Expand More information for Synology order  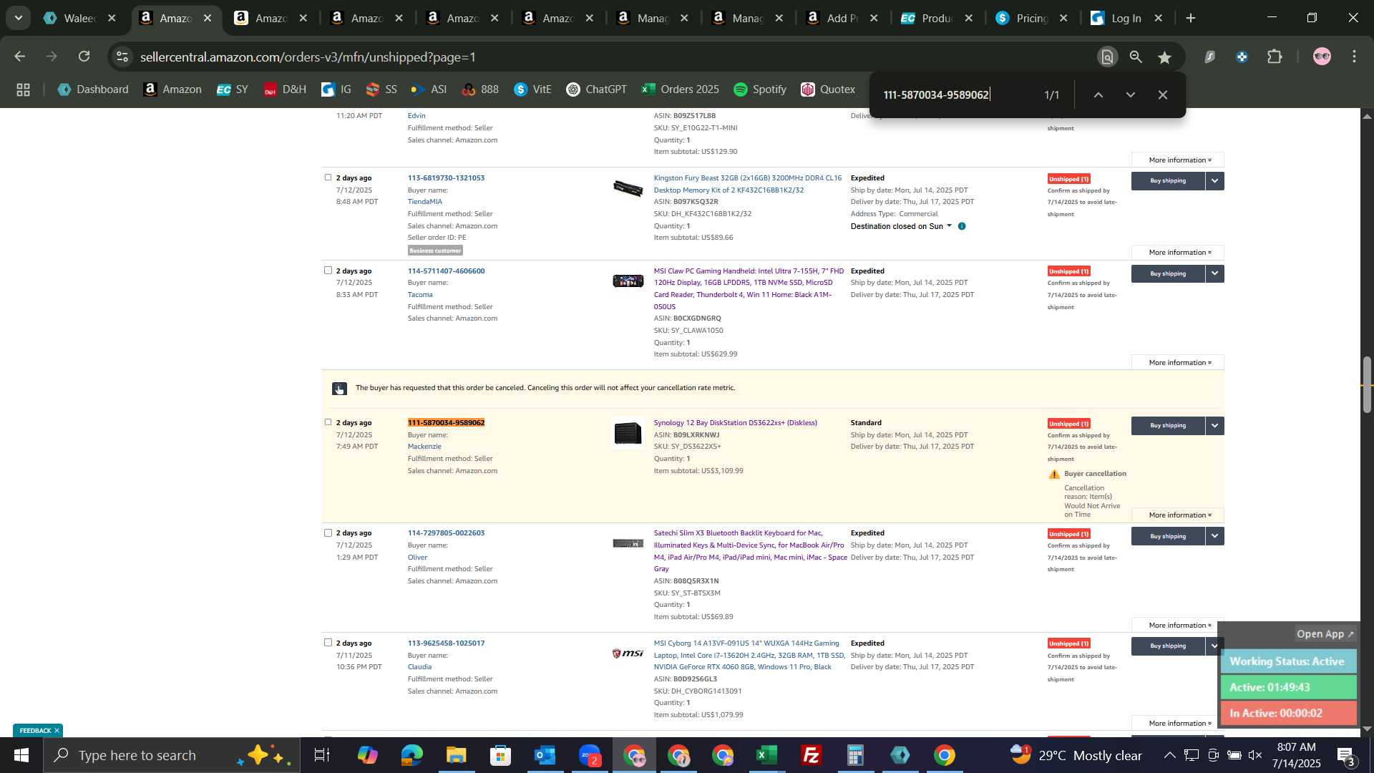point(1178,515)
